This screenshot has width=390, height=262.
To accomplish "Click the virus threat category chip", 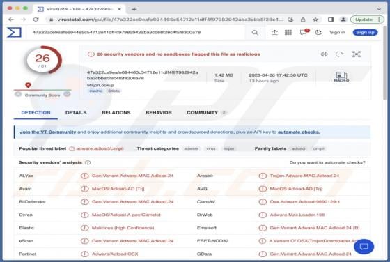I will (211, 148).
